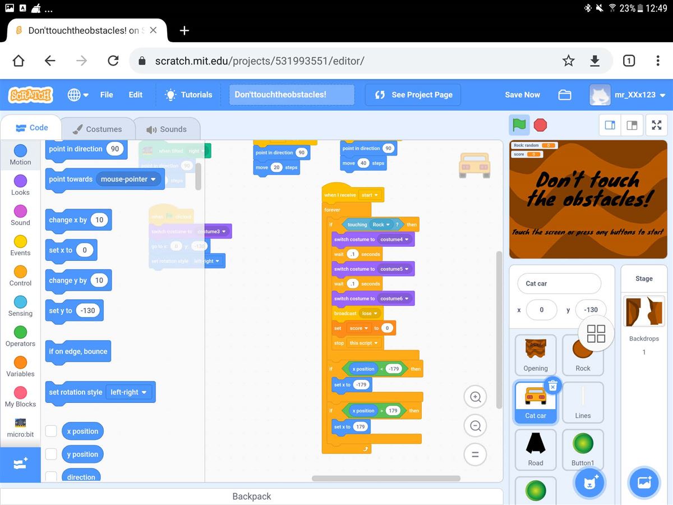Open the choose a sprite button
The width and height of the screenshot is (673, 505).
click(x=589, y=483)
